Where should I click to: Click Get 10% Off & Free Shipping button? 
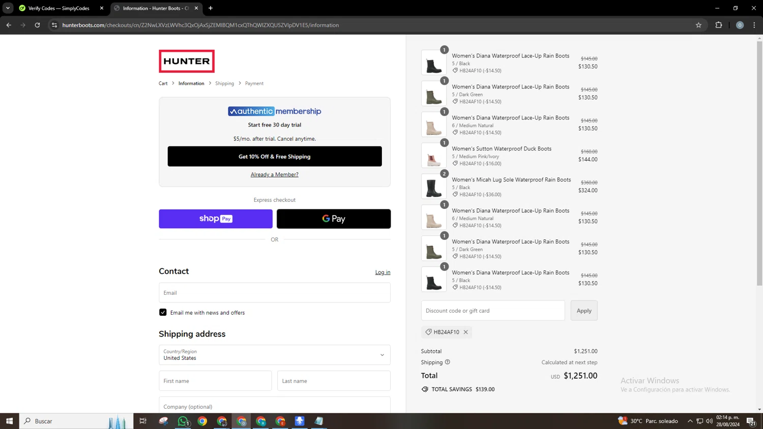(275, 157)
